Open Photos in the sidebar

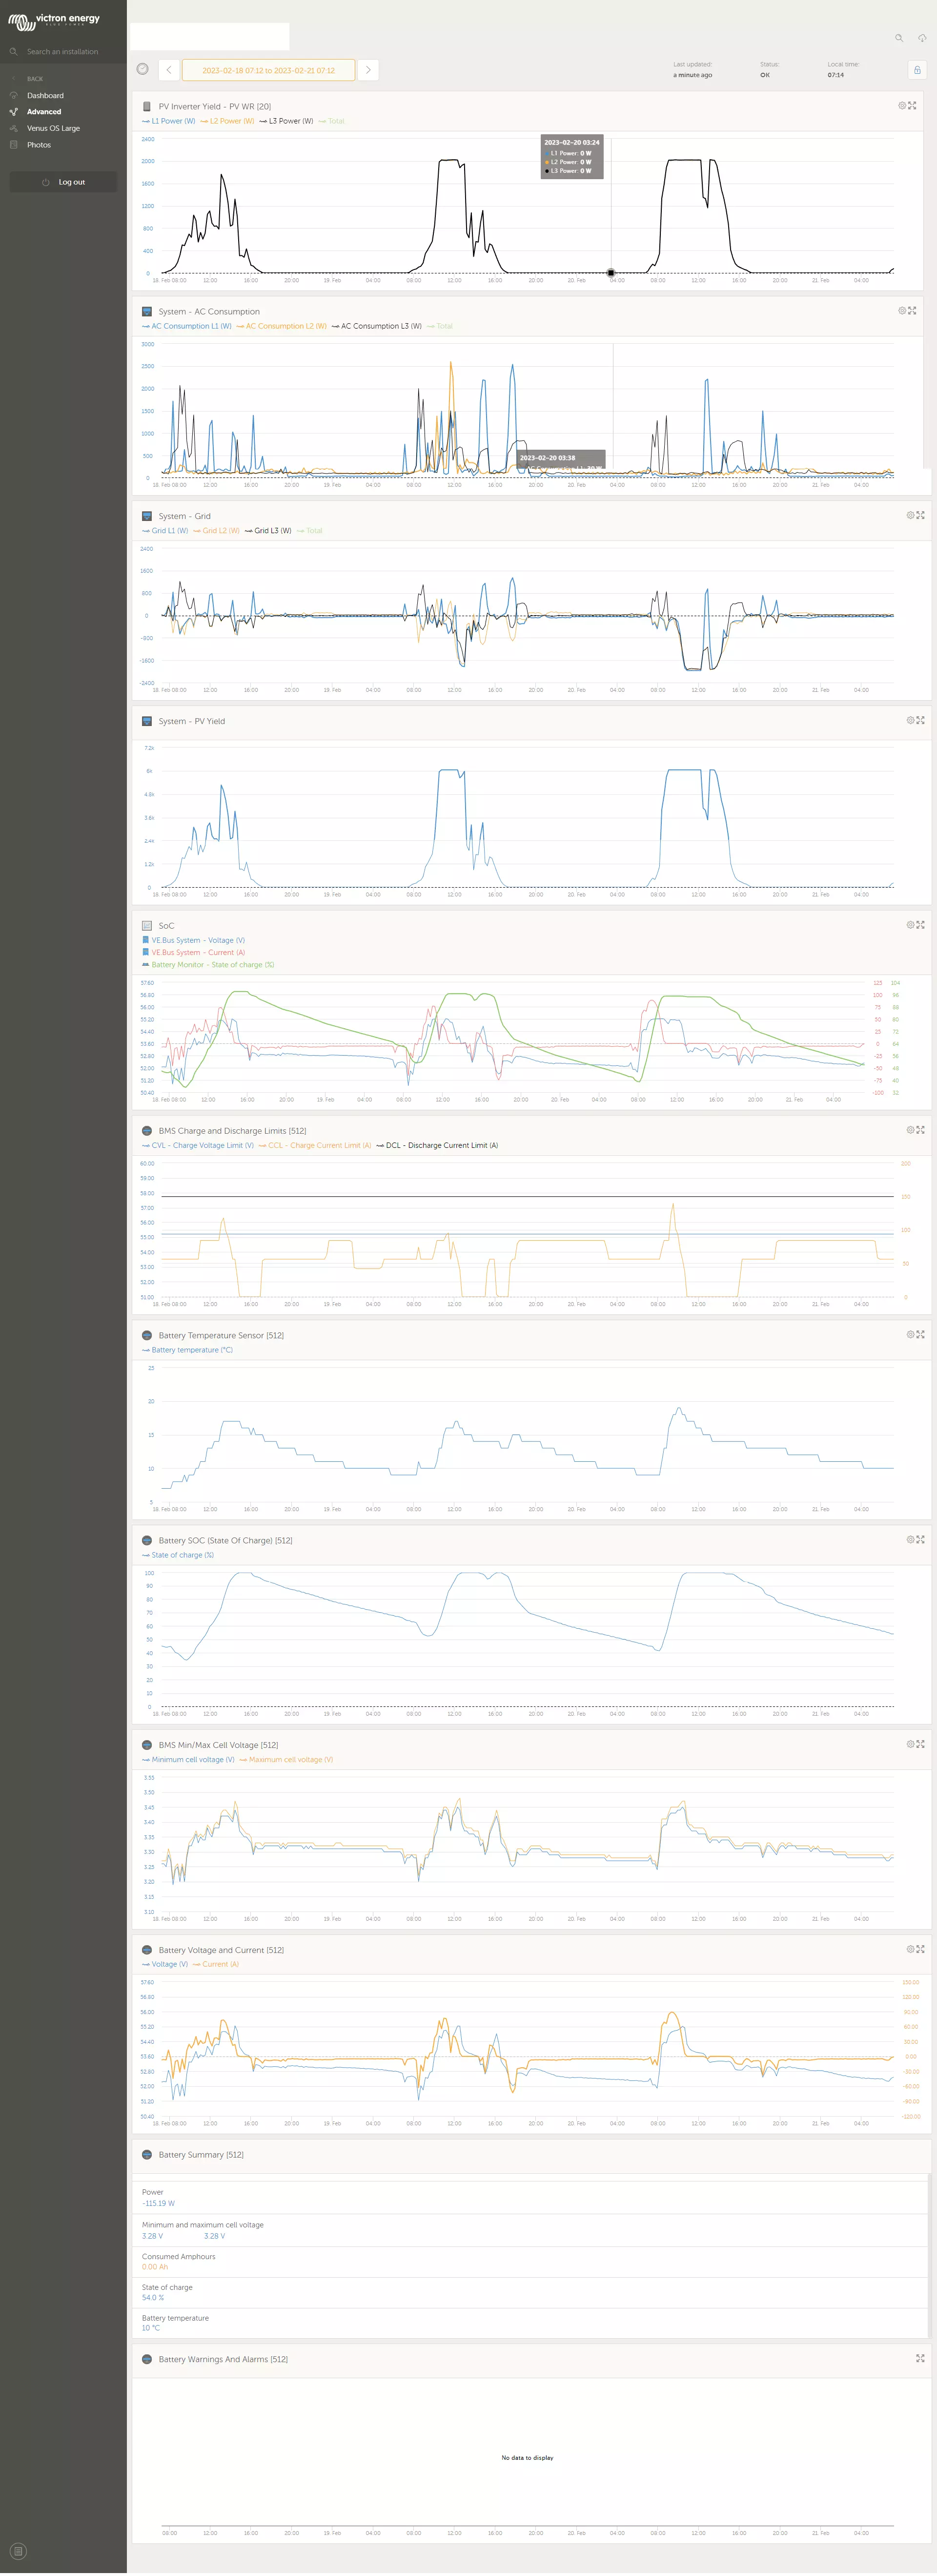[39, 145]
